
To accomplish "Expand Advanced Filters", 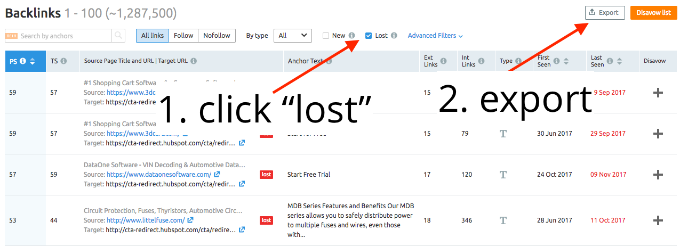I will click(x=435, y=36).
